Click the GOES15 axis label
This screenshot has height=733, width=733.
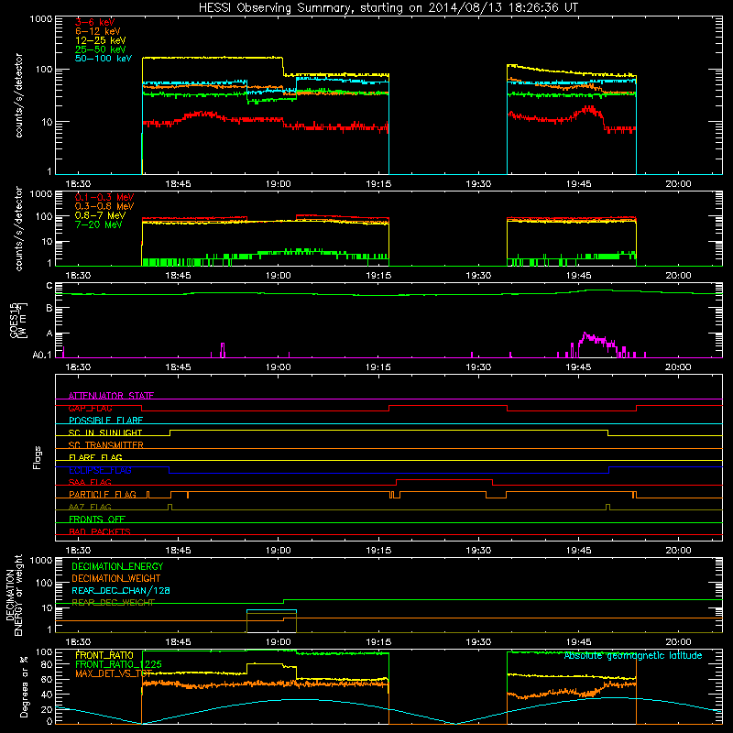tap(15, 320)
